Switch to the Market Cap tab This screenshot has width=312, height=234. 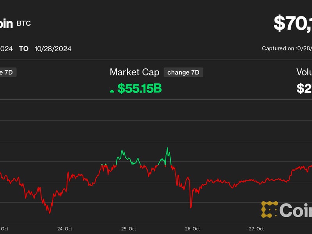[x=135, y=72]
